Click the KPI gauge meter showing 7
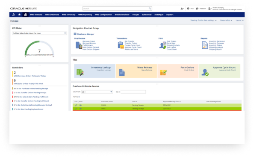The height and width of the screenshot is (157, 254). [x=39, y=48]
